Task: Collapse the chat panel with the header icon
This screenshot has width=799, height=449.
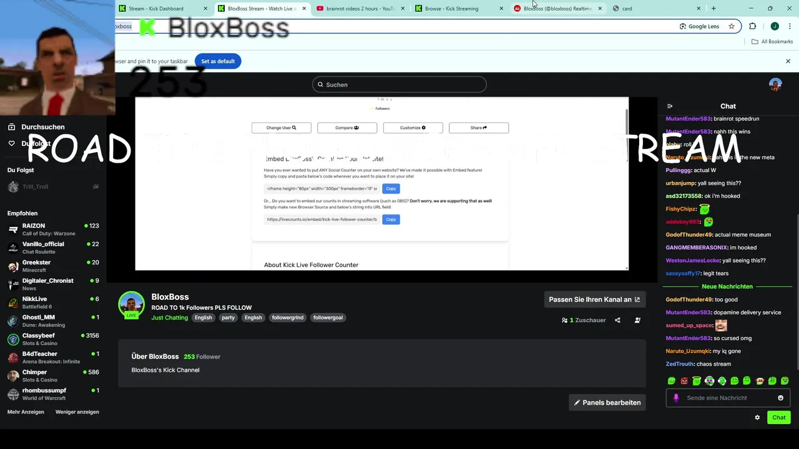Action: [x=670, y=106]
